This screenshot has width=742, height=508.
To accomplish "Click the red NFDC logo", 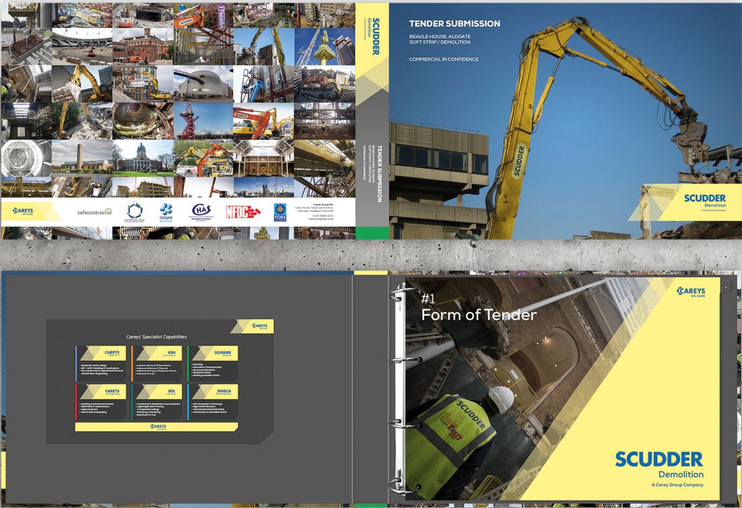I will [242, 212].
